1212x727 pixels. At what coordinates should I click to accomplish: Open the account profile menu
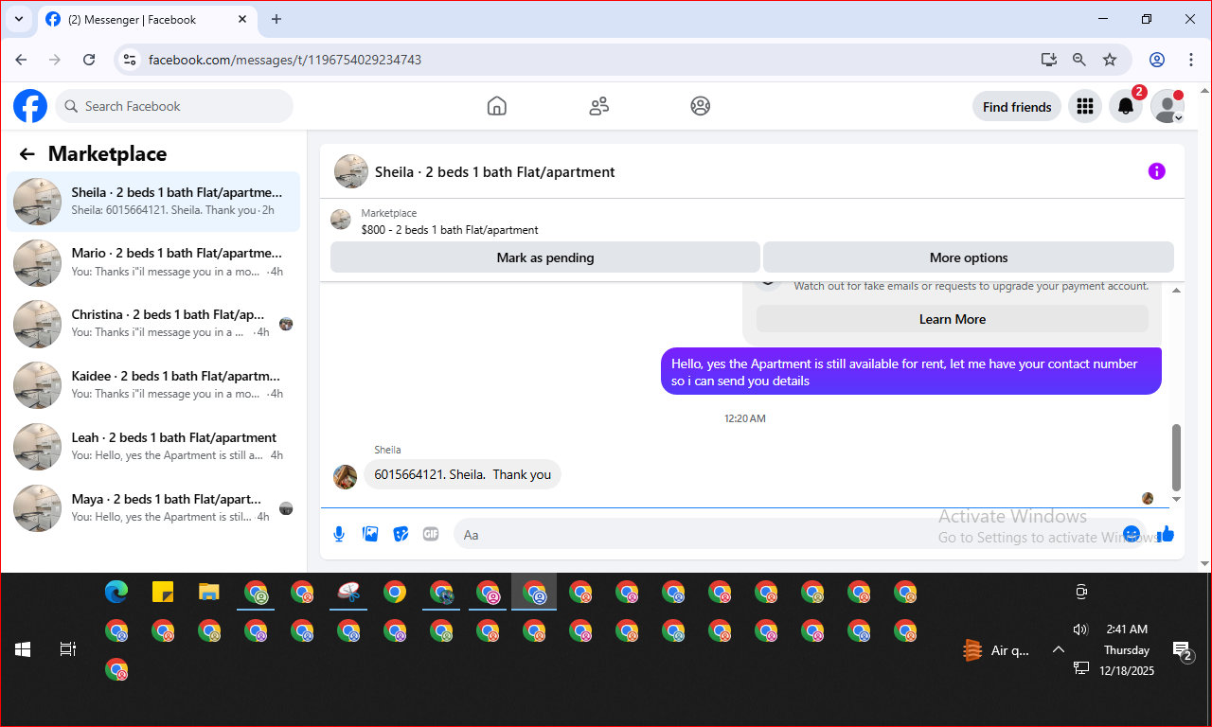coord(1167,107)
